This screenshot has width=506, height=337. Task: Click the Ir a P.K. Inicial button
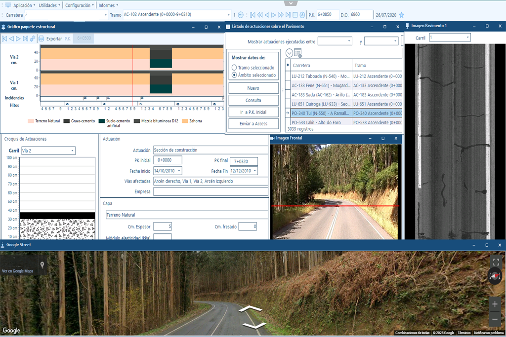coord(253,112)
